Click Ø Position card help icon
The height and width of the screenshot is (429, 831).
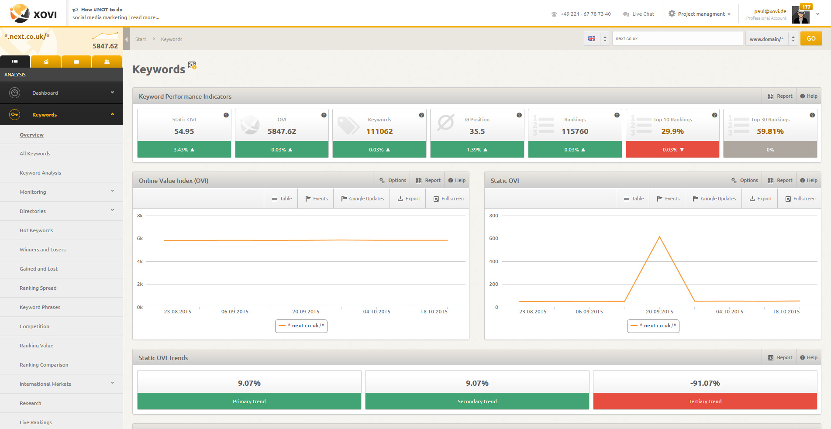[519, 115]
